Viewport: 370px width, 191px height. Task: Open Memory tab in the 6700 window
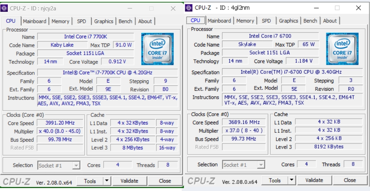tap(245, 21)
